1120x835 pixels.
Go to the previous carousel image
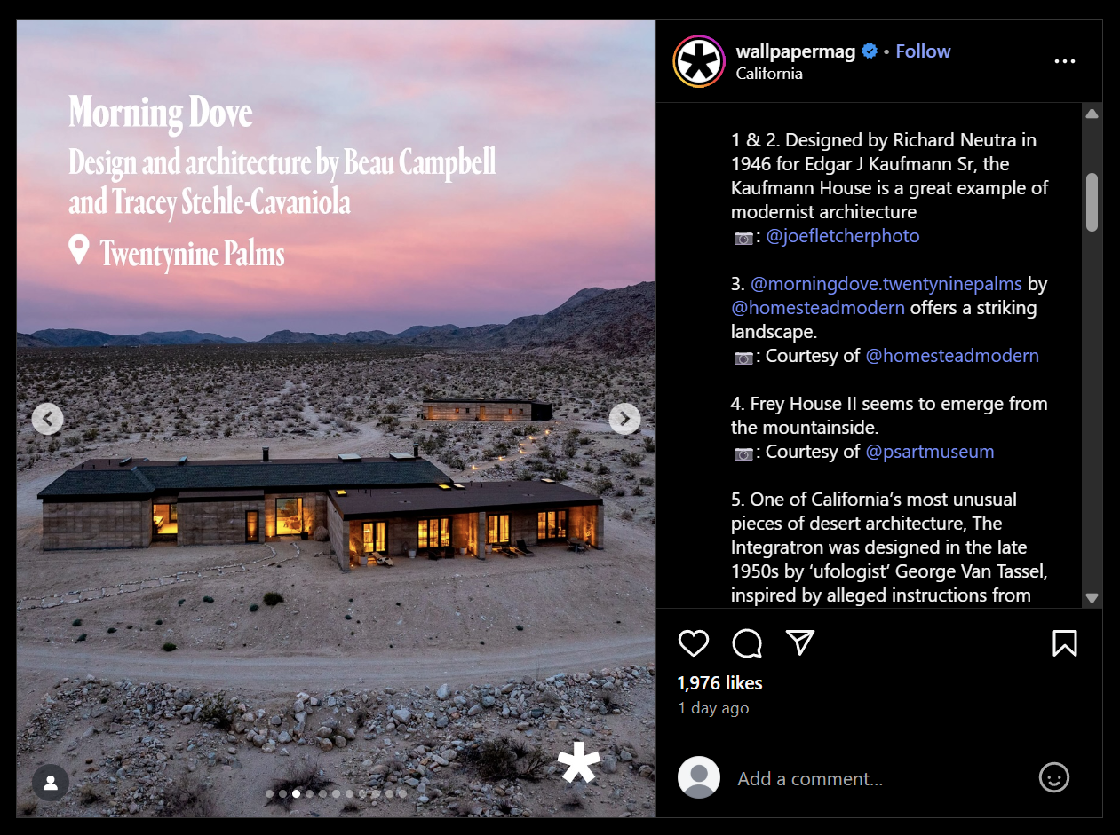tap(47, 419)
